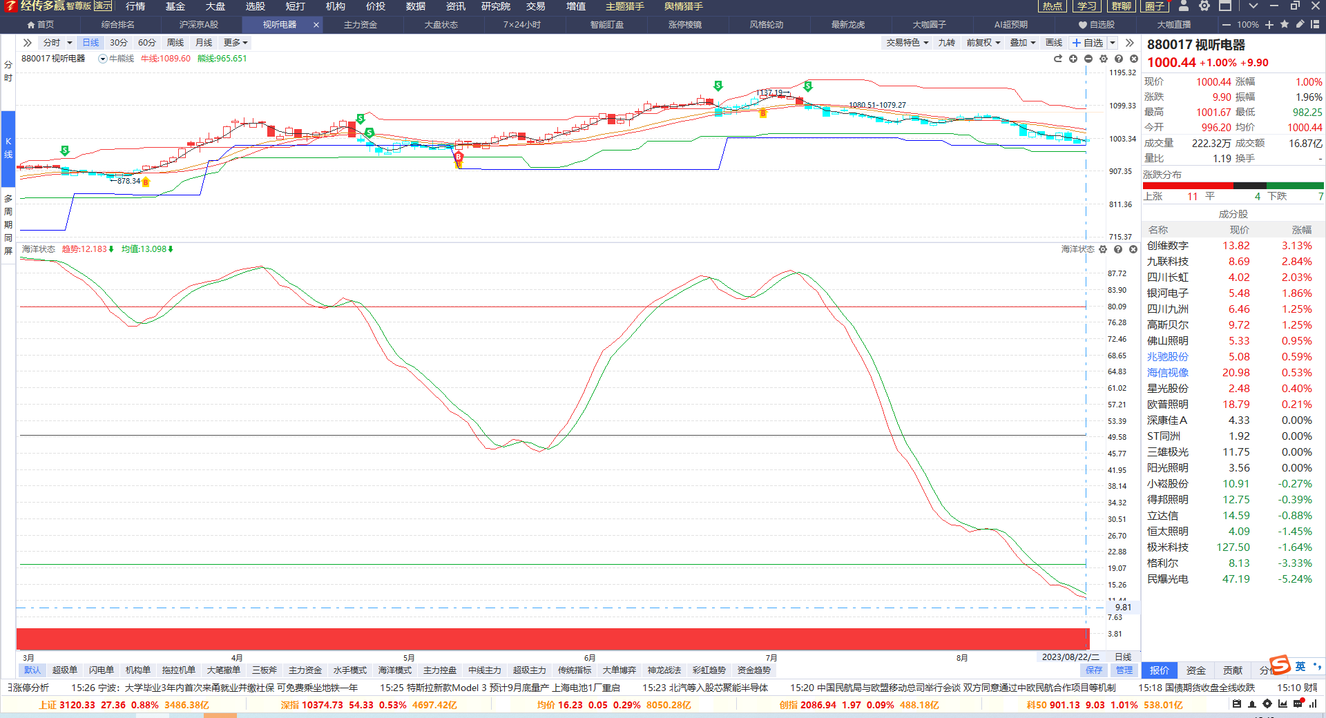The image size is (1326, 718).
Task: Open the 叠加 dropdown
Action: pos(1023,43)
